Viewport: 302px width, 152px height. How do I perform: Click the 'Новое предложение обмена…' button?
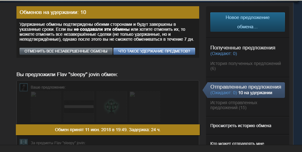pyautogui.click(x=248, y=22)
